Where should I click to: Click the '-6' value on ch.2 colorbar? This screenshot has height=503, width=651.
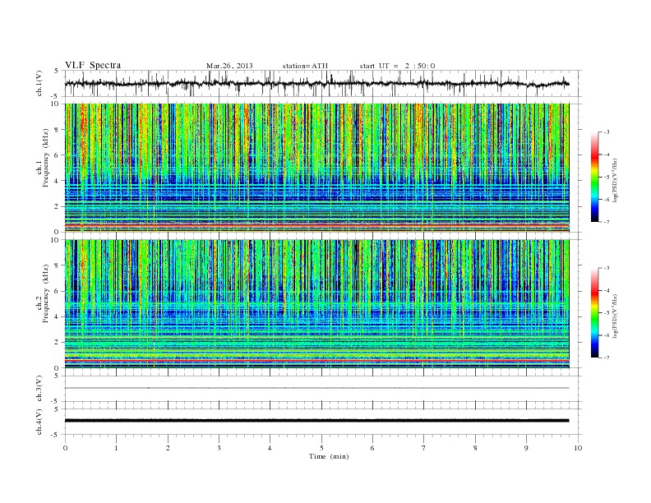coord(607,335)
